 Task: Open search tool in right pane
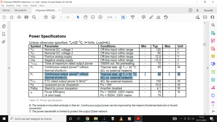pos(213,25)
